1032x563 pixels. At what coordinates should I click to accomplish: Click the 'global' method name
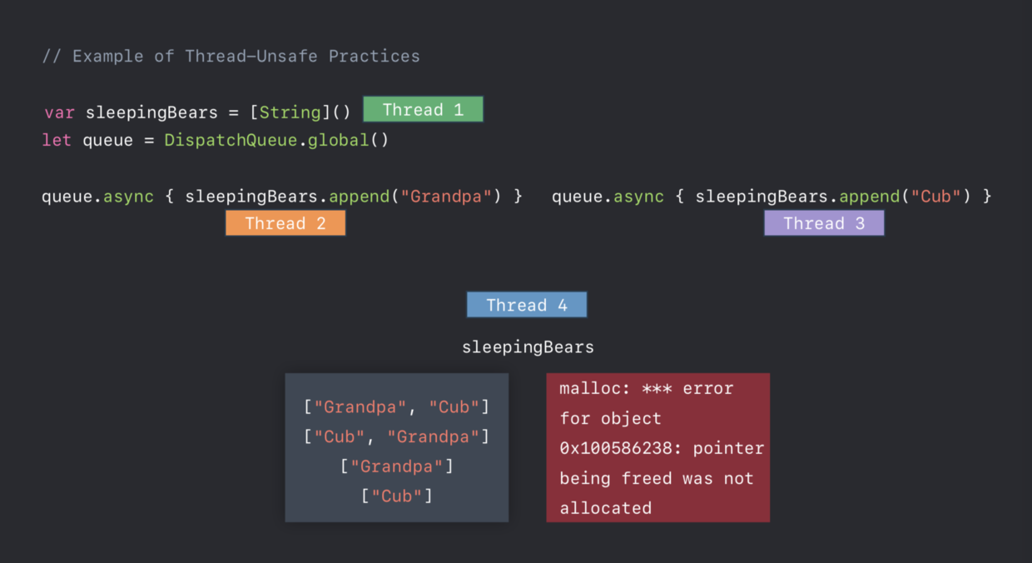(338, 141)
